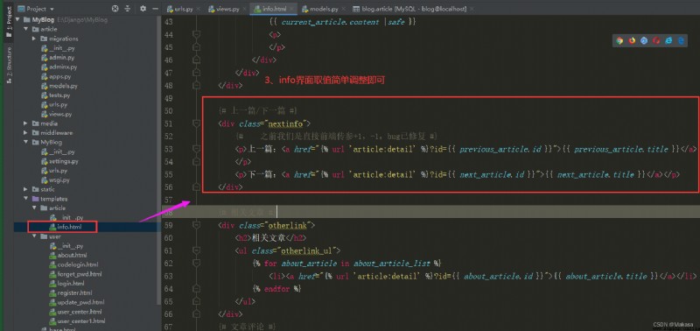The image size is (700, 331).
Task: Click the Project panel vertical scrollbar
Action: (159, 161)
